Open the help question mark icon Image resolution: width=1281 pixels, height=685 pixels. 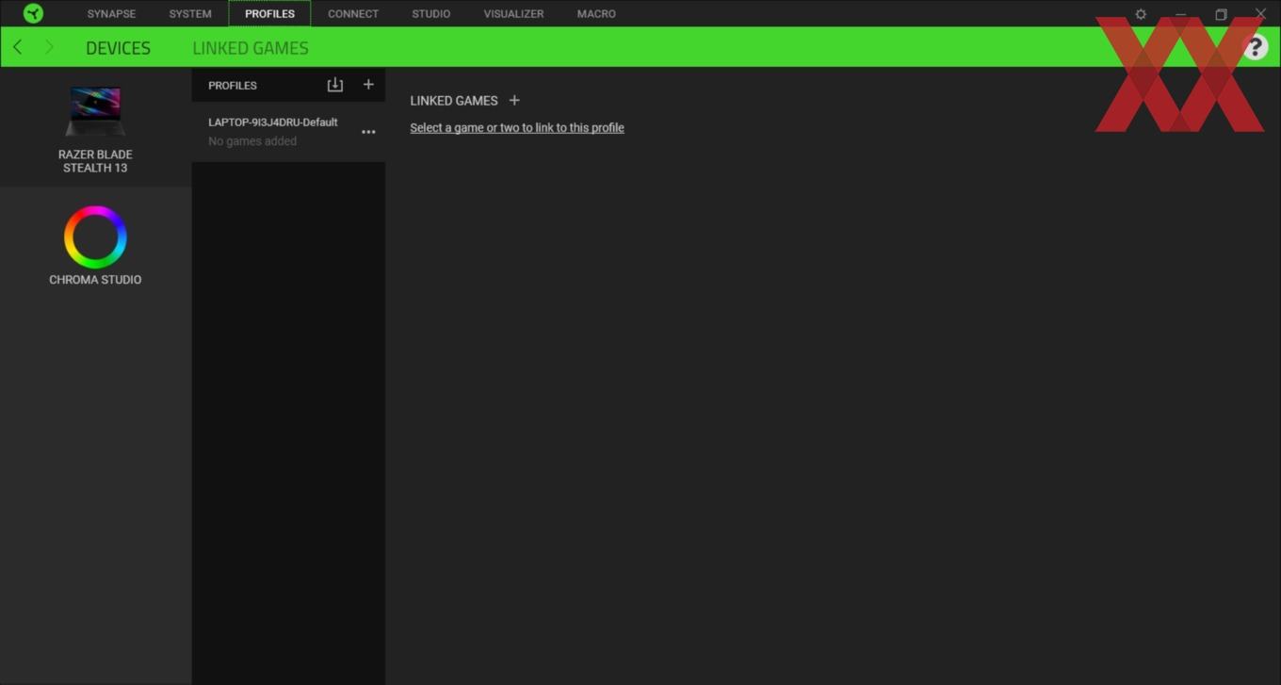(x=1255, y=47)
